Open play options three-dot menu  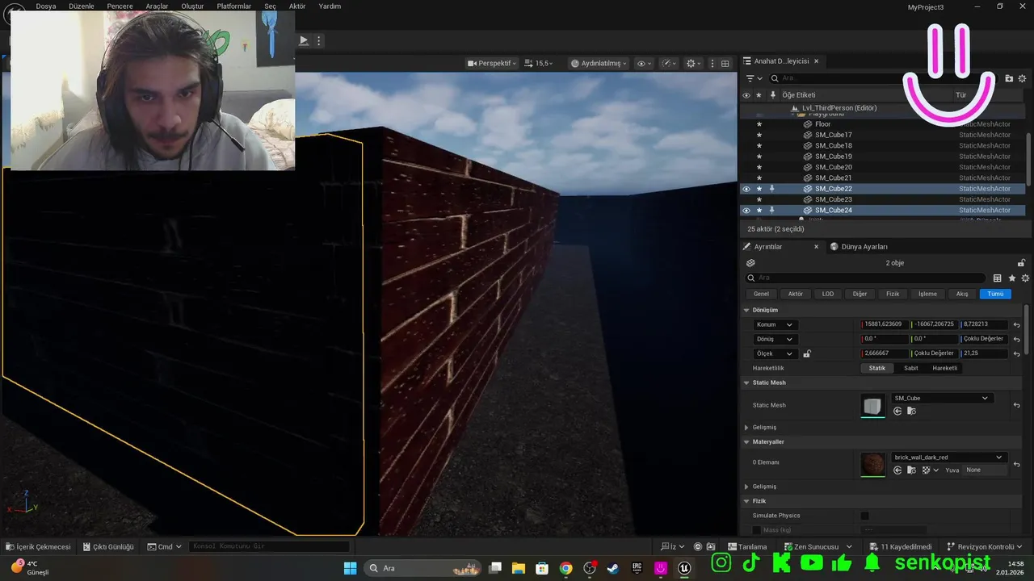click(319, 40)
